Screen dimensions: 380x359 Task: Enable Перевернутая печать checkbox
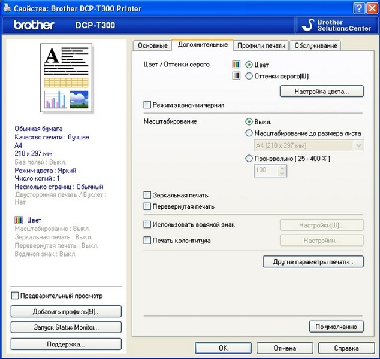click(147, 206)
